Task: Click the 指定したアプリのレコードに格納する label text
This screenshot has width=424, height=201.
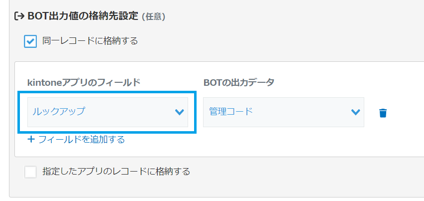Action: pos(116,172)
